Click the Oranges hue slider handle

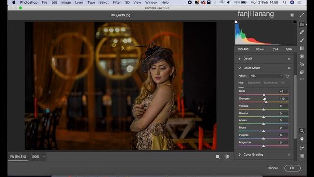coord(266,102)
